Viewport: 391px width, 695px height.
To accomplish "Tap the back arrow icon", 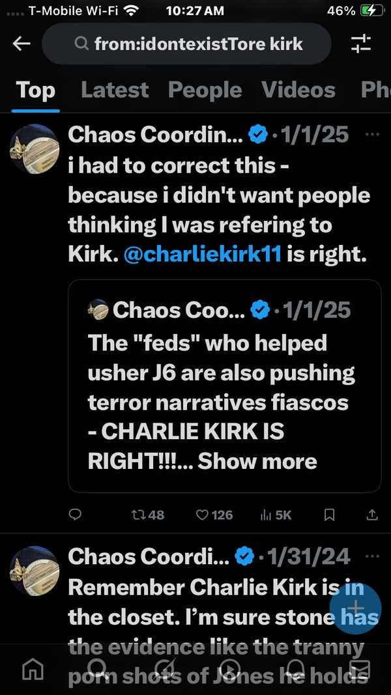I will click(x=22, y=44).
